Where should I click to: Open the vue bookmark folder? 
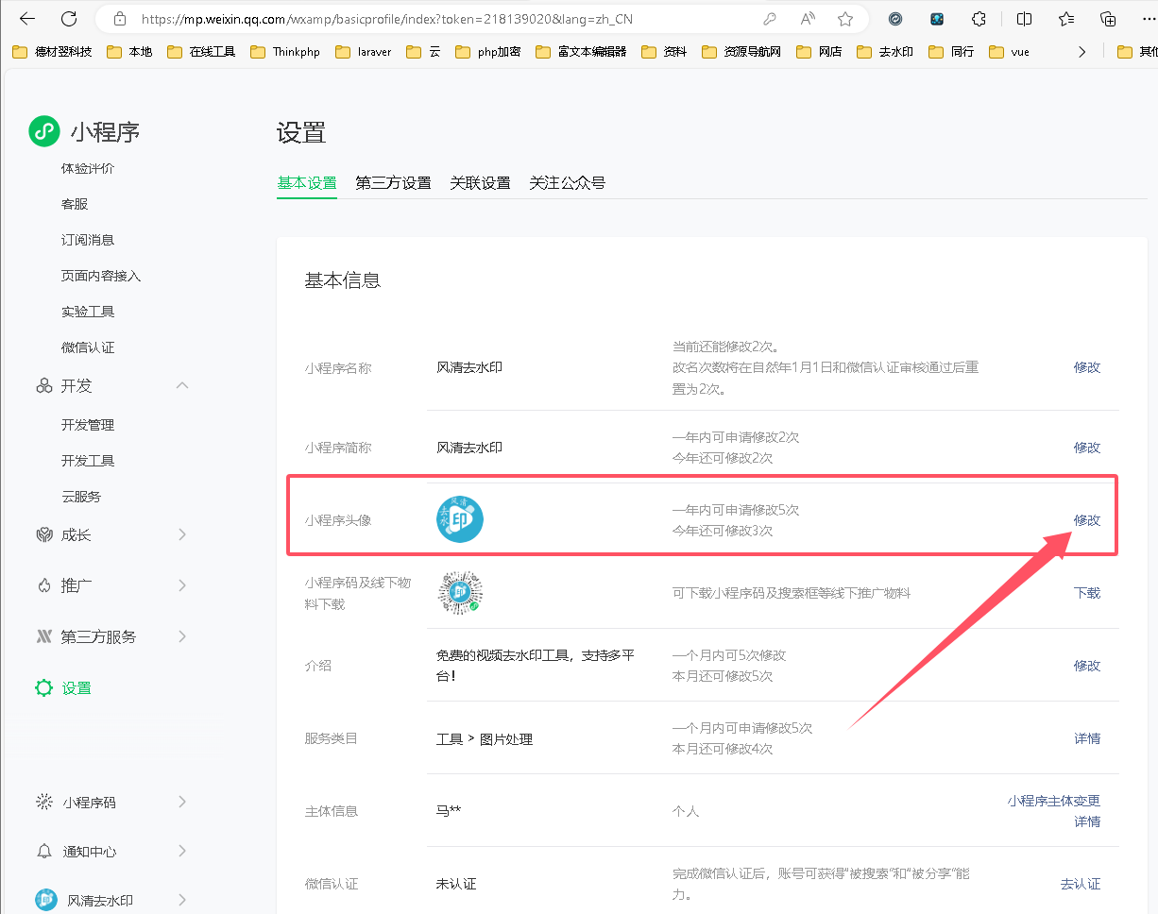click(x=1009, y=52)
